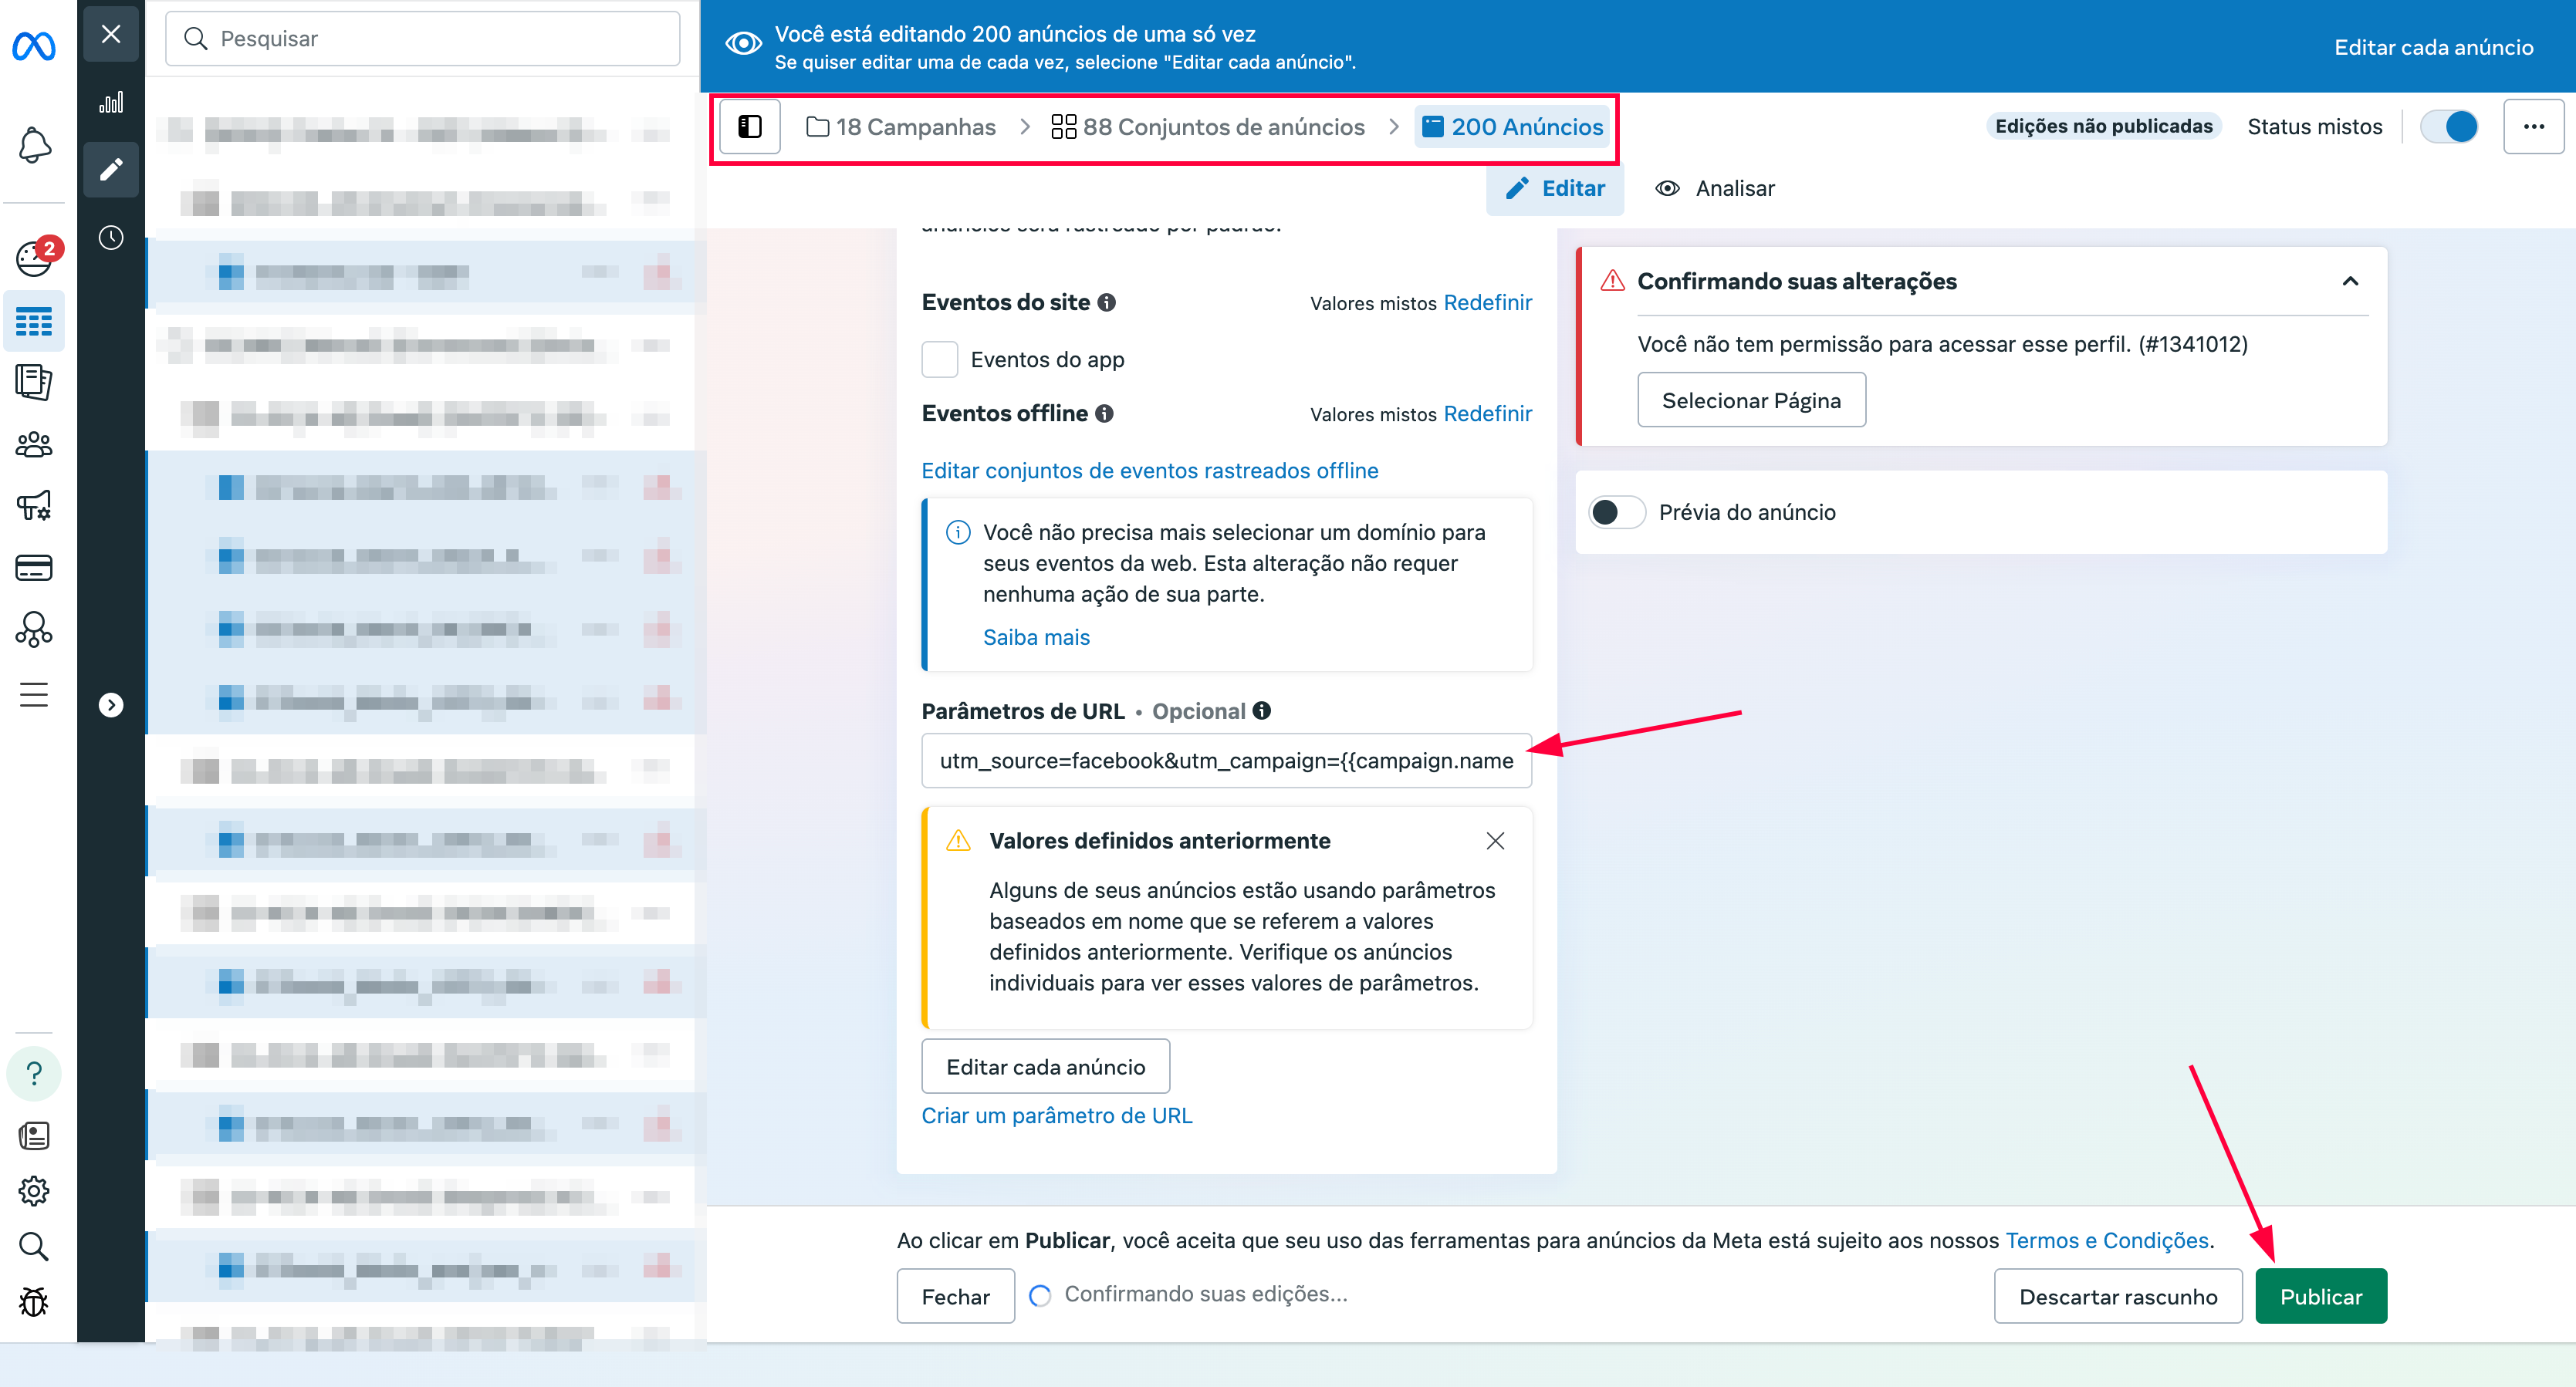Click info icon beside Parâmetros de URL
This screenshot has width=2576, height=1387.
tap(1262, 710)
